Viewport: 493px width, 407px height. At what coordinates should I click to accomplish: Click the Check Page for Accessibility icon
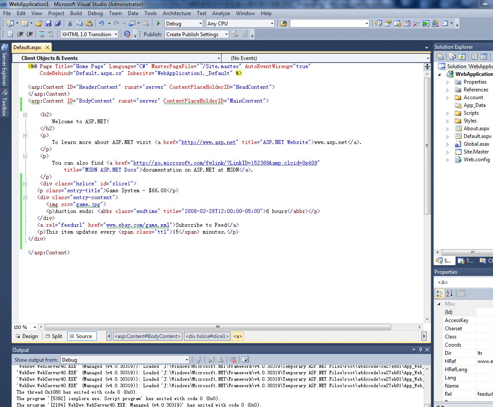[x=127, y=34]
